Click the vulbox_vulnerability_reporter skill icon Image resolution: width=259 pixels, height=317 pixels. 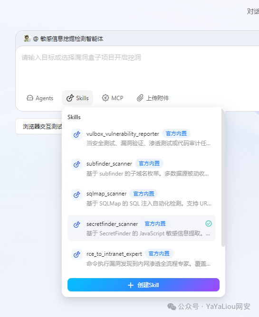click(x=77, y=134)
